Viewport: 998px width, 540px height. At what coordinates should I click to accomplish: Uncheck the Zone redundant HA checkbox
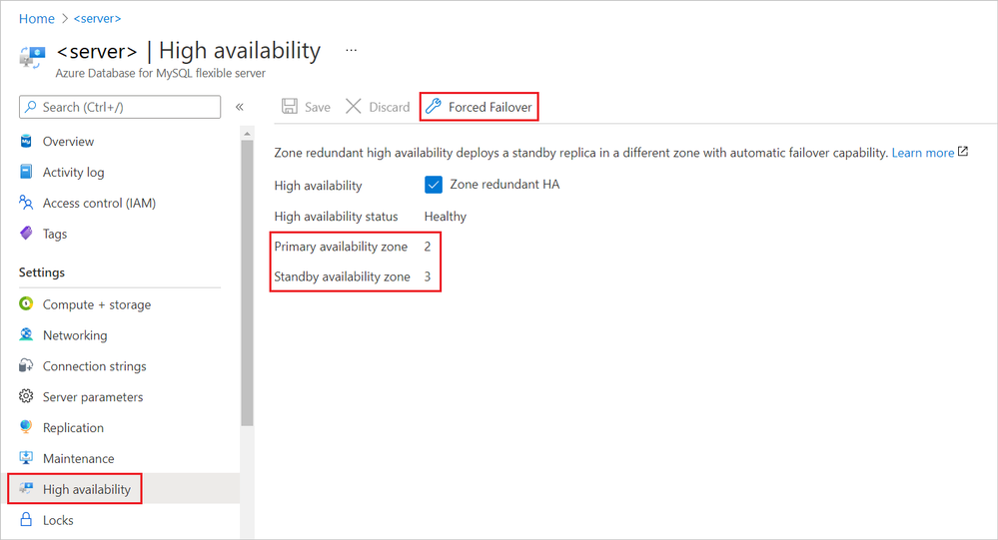click(433, 185)
